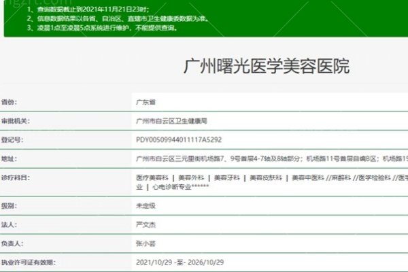Click the 负责人 label

(12, 243)
